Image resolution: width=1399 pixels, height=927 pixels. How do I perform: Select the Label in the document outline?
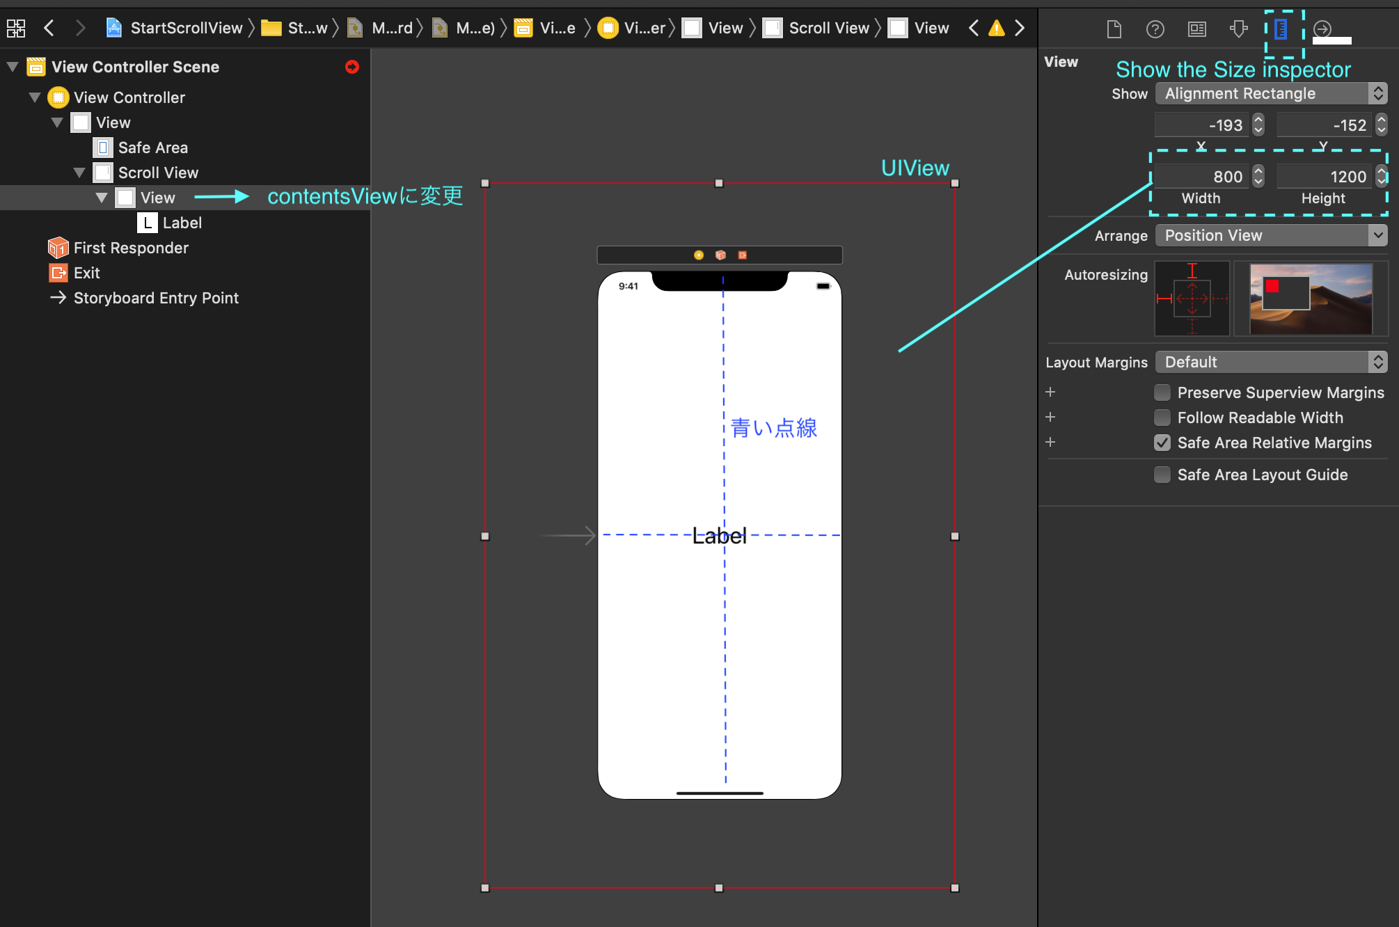(182, 223)
